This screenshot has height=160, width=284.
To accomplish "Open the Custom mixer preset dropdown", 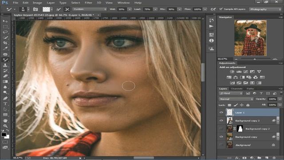I will 90,9.
